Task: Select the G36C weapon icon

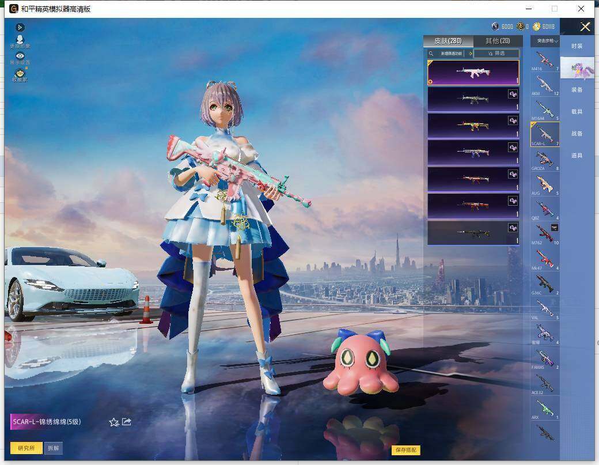Action: (545, 285)
